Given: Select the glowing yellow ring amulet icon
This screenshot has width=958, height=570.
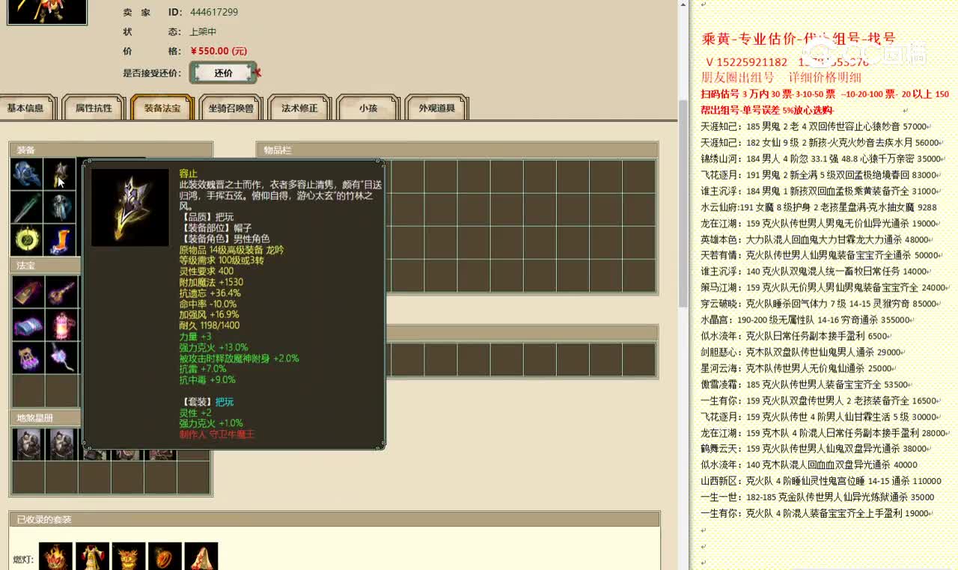Looking at the screenshot, I should point(27,240).
